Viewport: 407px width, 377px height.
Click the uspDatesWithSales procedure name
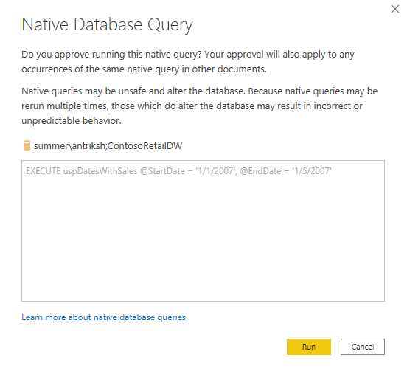click(x=100, y=171)
